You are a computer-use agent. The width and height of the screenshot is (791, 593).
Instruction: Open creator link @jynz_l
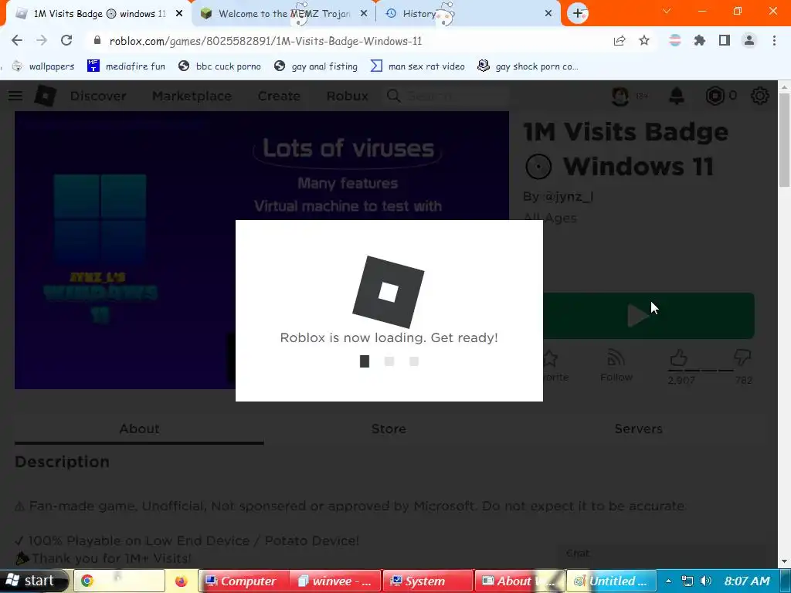tap(568, 196)
